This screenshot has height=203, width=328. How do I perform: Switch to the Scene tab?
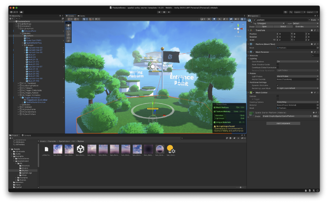point(70,16)
